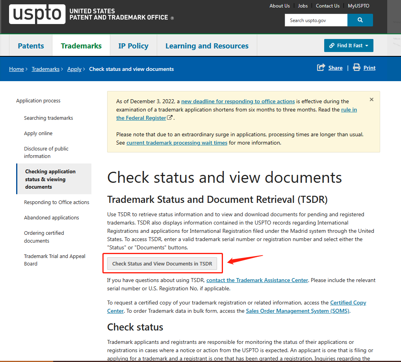The width and height of the screenshot is (401, 362).
Task: Focus the Search uspto.gov field
Action: tap(316, 20)
